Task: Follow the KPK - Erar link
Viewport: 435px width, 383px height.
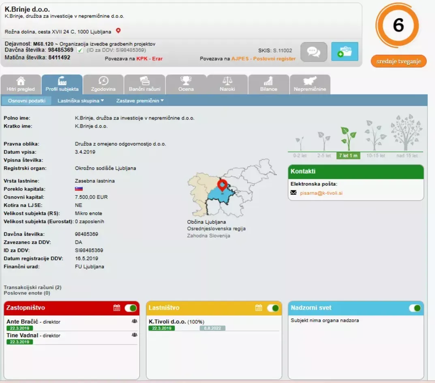Action: tap(150, 58)
